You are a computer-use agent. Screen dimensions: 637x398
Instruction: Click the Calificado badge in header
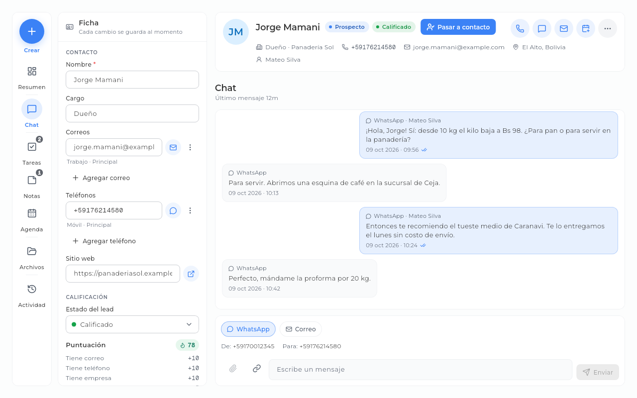pyautogui.click(x=394, y=27)
